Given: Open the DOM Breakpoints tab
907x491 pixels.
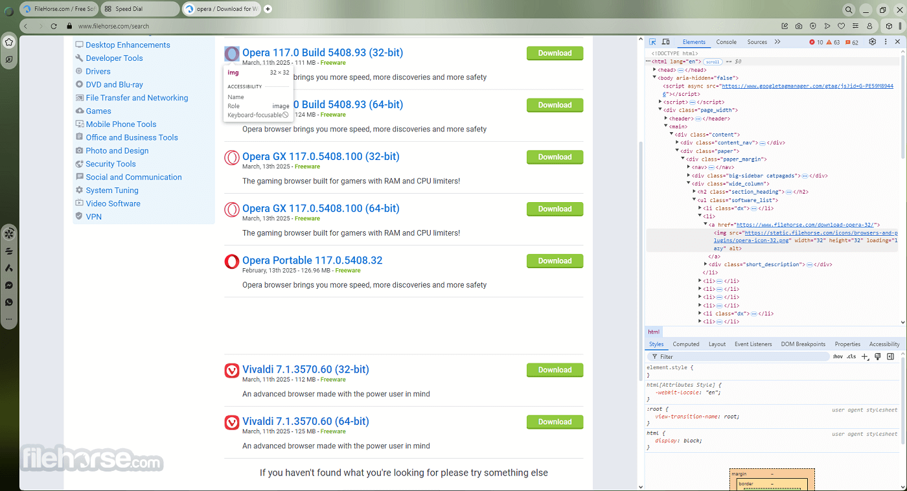Looking at the screenshot, I should (803, 344).
